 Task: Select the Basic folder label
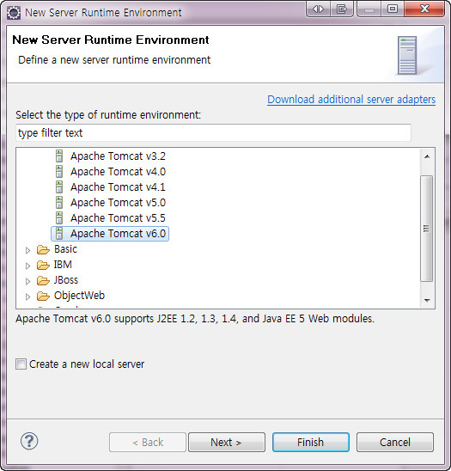tap(65, 249)
